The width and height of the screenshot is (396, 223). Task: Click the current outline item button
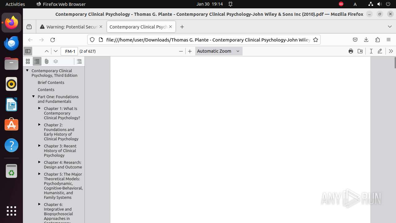[x=80, y=61]
